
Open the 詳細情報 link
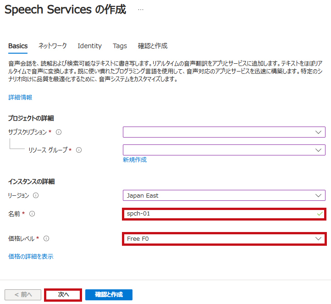point(20,97)
